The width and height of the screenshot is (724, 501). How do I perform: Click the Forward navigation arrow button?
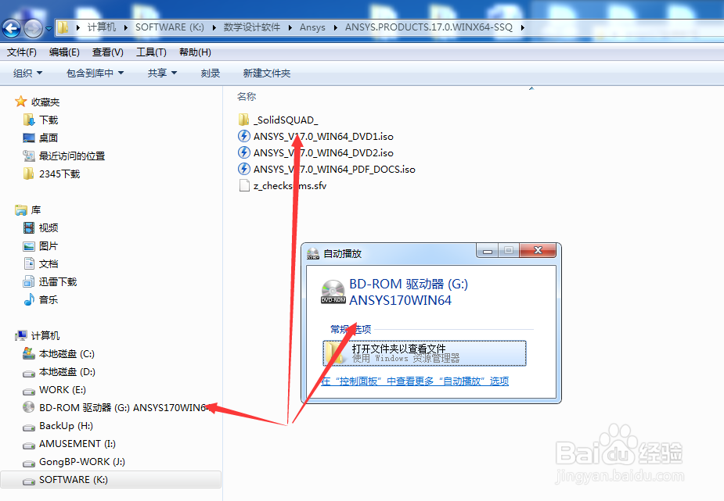click(33, 29)
